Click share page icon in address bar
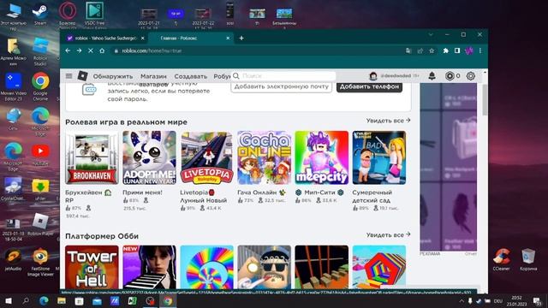 [x=420, y=50]
